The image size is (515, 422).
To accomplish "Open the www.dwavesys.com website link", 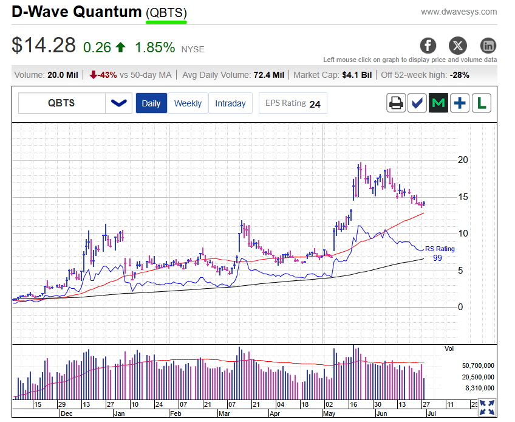I will [x=459, y=12].
